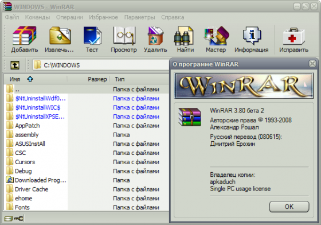Run the Тест archive test icon
The height and width of the screenshot is (225, 321).
click(x=92, y=35)
